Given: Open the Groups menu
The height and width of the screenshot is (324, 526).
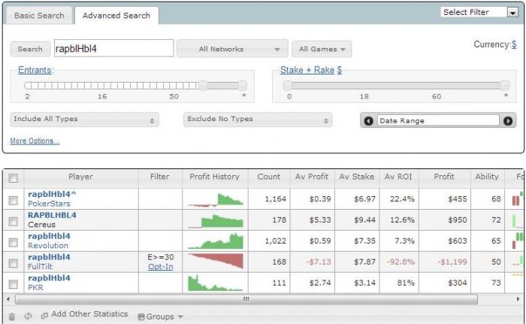Looking at the screenshot, I should (x=160, y=316).
